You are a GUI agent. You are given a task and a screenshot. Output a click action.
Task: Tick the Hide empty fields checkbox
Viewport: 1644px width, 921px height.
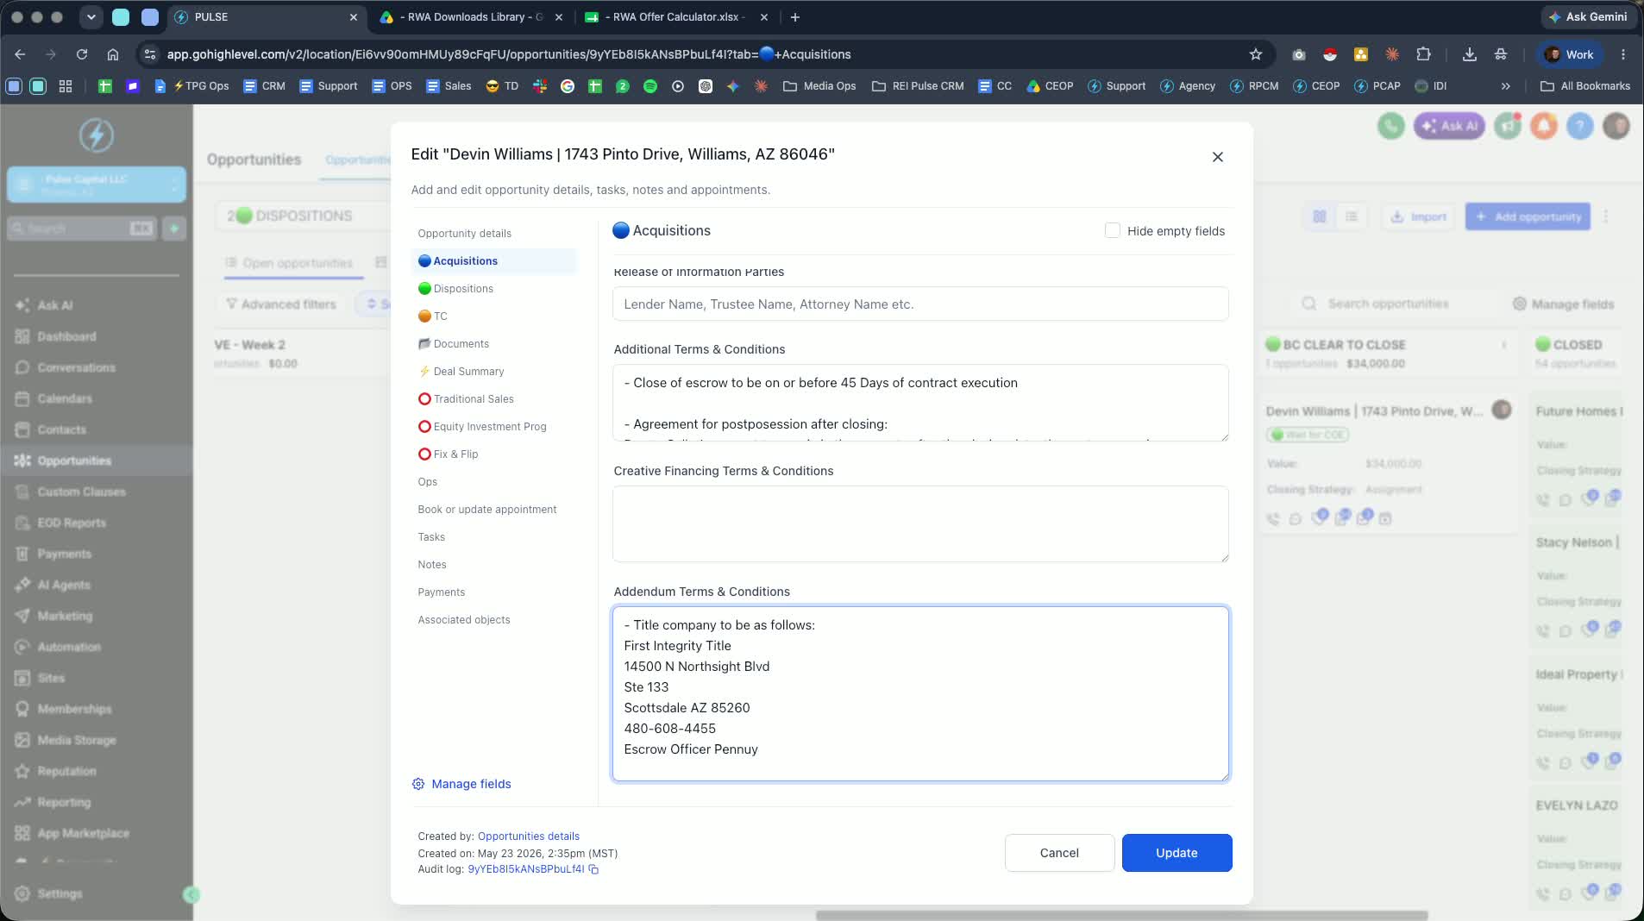click(x=1112, y=230)
